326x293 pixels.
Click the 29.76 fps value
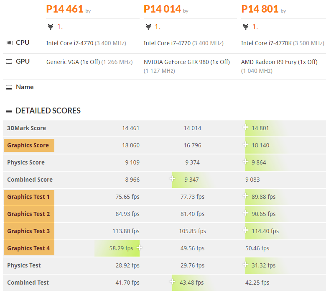click(192, 265)
